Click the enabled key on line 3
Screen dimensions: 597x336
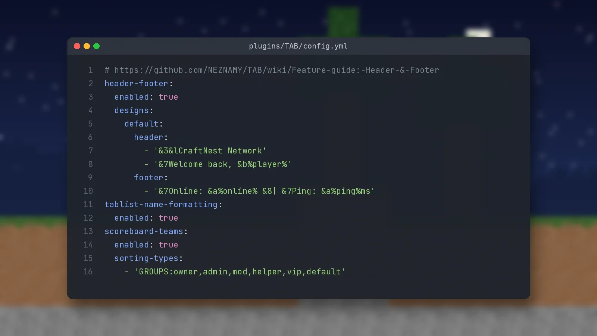coord(131,97)
